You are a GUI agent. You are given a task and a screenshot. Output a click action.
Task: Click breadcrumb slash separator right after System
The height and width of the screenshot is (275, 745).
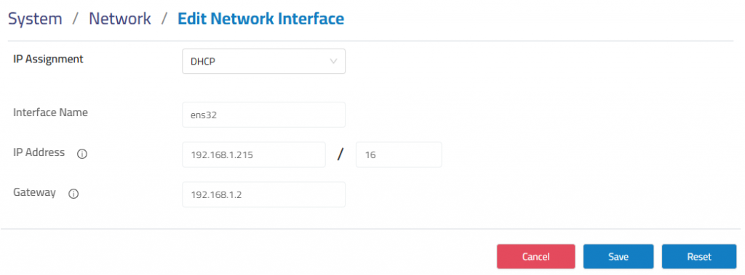point(76,19)
